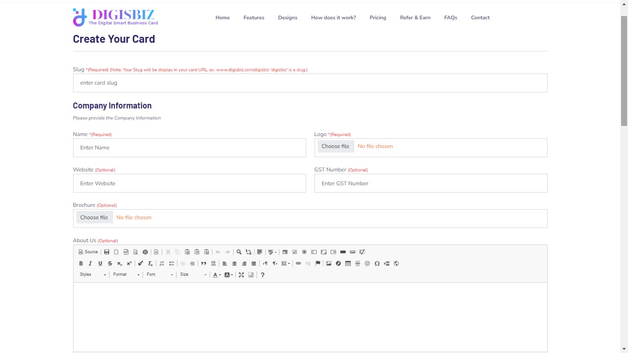628x353 pixels.
Task: Insert special character with omega icon
Action: click(x=377, y=263)
